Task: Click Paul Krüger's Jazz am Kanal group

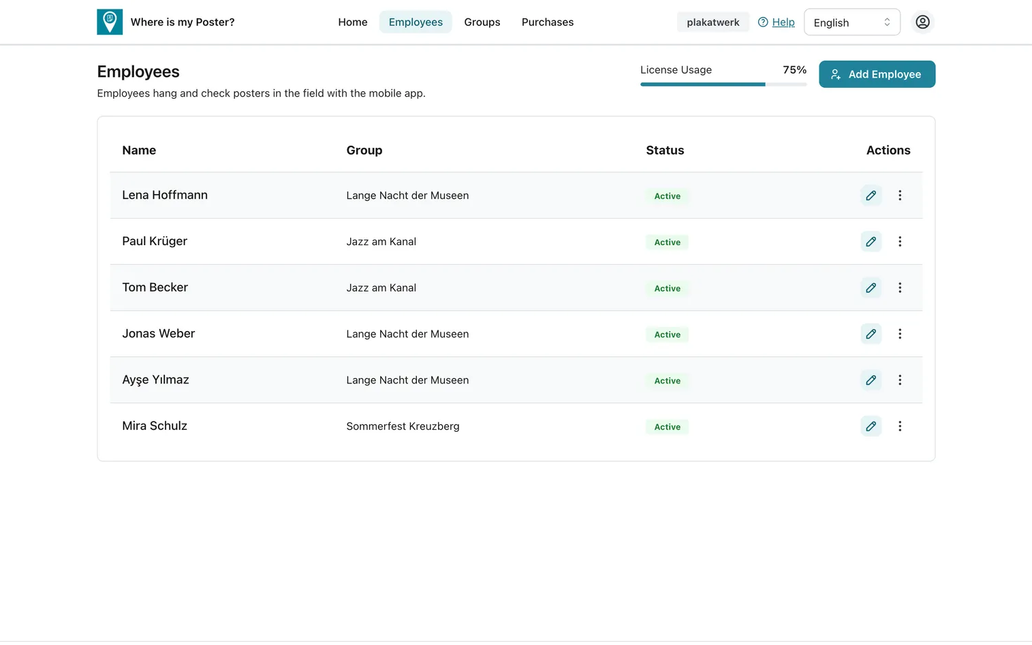Action: point(381,242)
